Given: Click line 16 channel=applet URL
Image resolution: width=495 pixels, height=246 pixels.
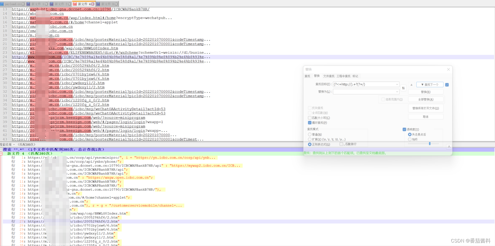Looking at the screenshot, I should (65, 22).
